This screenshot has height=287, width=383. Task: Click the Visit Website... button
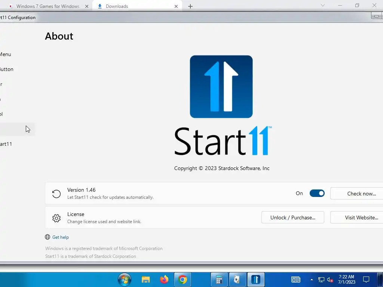coord(356,217)
